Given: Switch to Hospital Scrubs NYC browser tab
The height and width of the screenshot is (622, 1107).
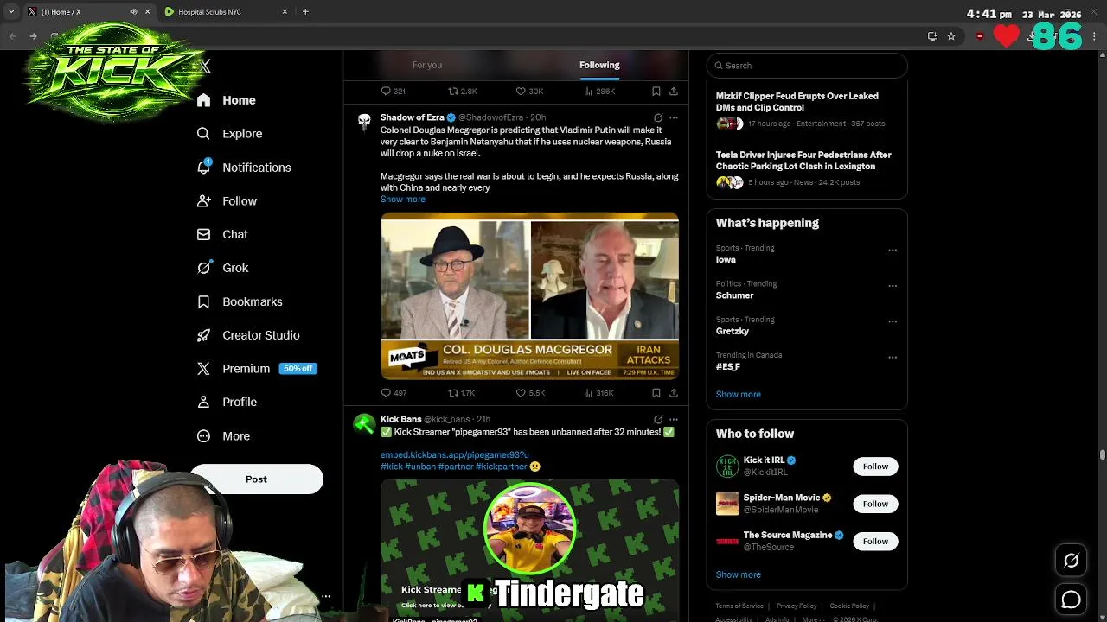Looking at the screenshot, I should click(x=227, y=12).
